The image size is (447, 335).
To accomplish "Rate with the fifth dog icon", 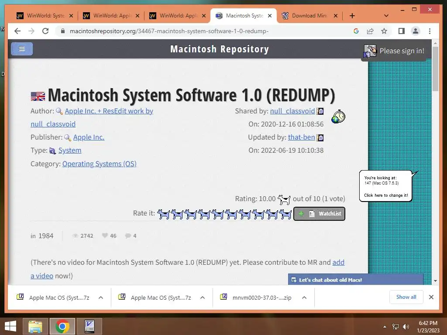I will point(218,214).
